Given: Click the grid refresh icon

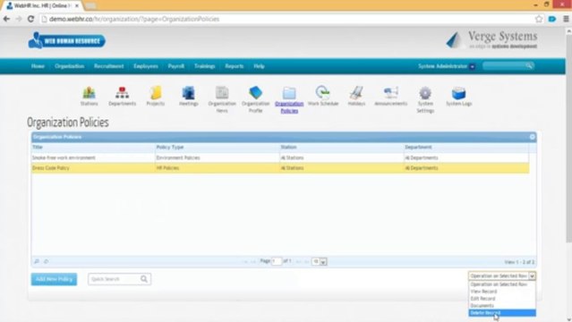Looking at the screenshot, I should click(47, 261).
